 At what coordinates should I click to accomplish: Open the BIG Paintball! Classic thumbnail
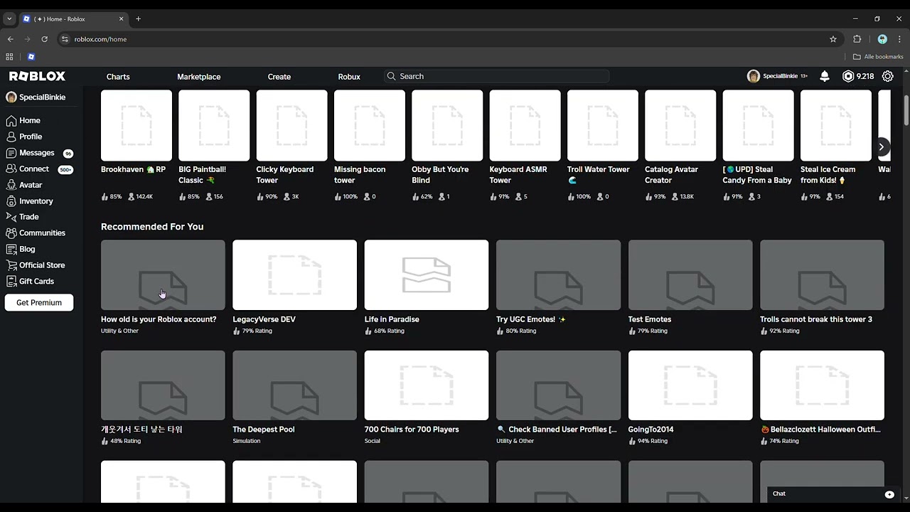coord(214,125)
